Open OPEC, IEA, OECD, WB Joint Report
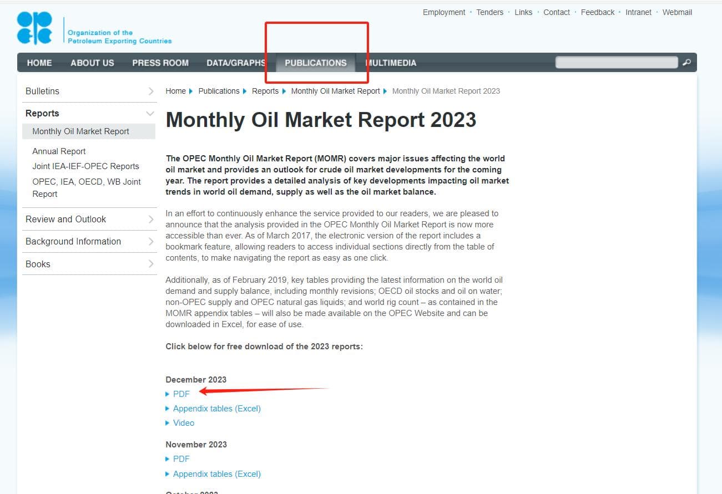The height and width of the screenshot is (494, 722). pos(87,187)
